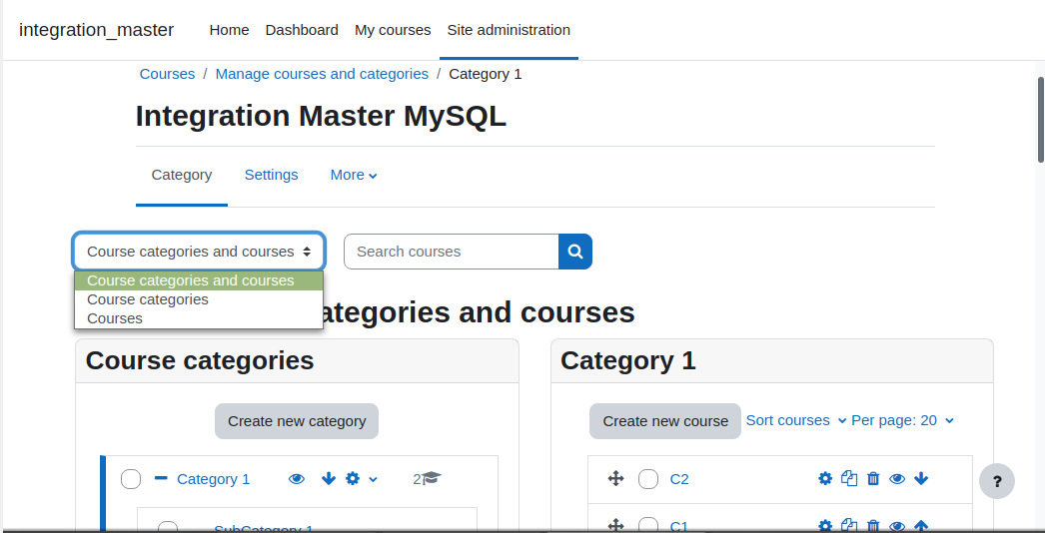This screenshot has height=533, width=1045.
Task: Copy course C2 using duplicate icon
Action: (x=849, y=478)
